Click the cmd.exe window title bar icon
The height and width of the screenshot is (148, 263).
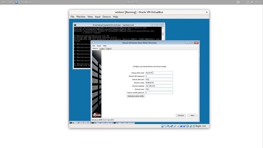(x=75, y=25)
